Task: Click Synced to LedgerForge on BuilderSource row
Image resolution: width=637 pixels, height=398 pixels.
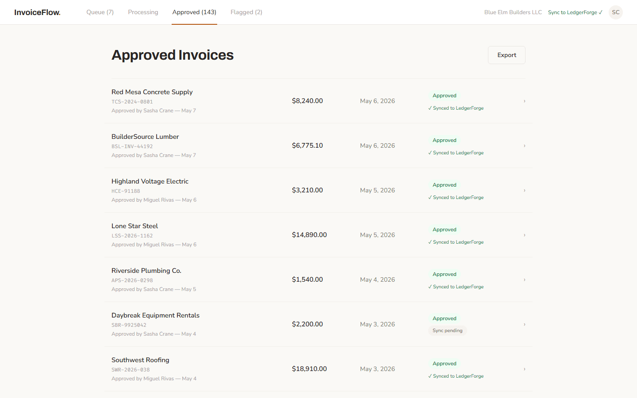Action: click(456, 153)
